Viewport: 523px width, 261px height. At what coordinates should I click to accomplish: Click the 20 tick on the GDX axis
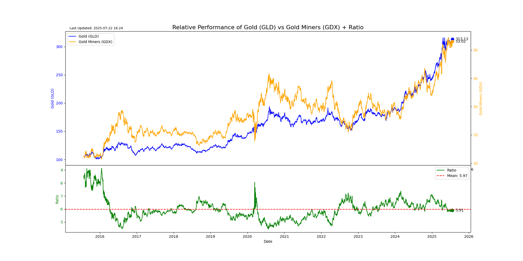tap(476, 135)
